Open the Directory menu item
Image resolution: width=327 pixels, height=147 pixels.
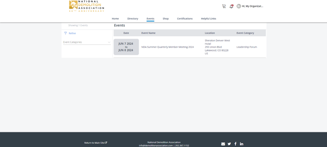pyautogui.click(x=133, y=19)
